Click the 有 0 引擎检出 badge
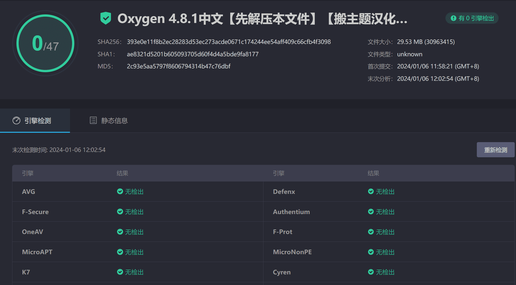Screen dimensions: 516x285 [x=472, y=18]
